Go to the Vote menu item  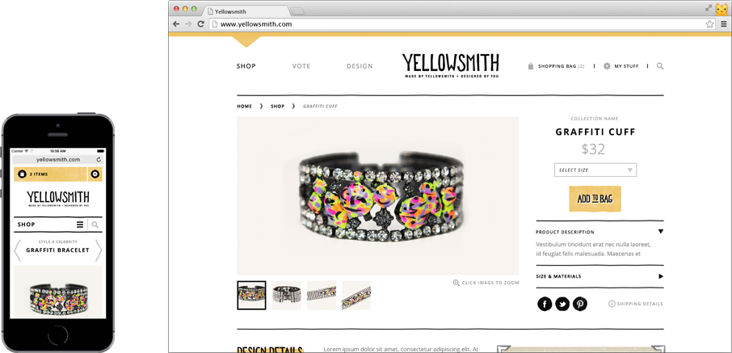301,66
